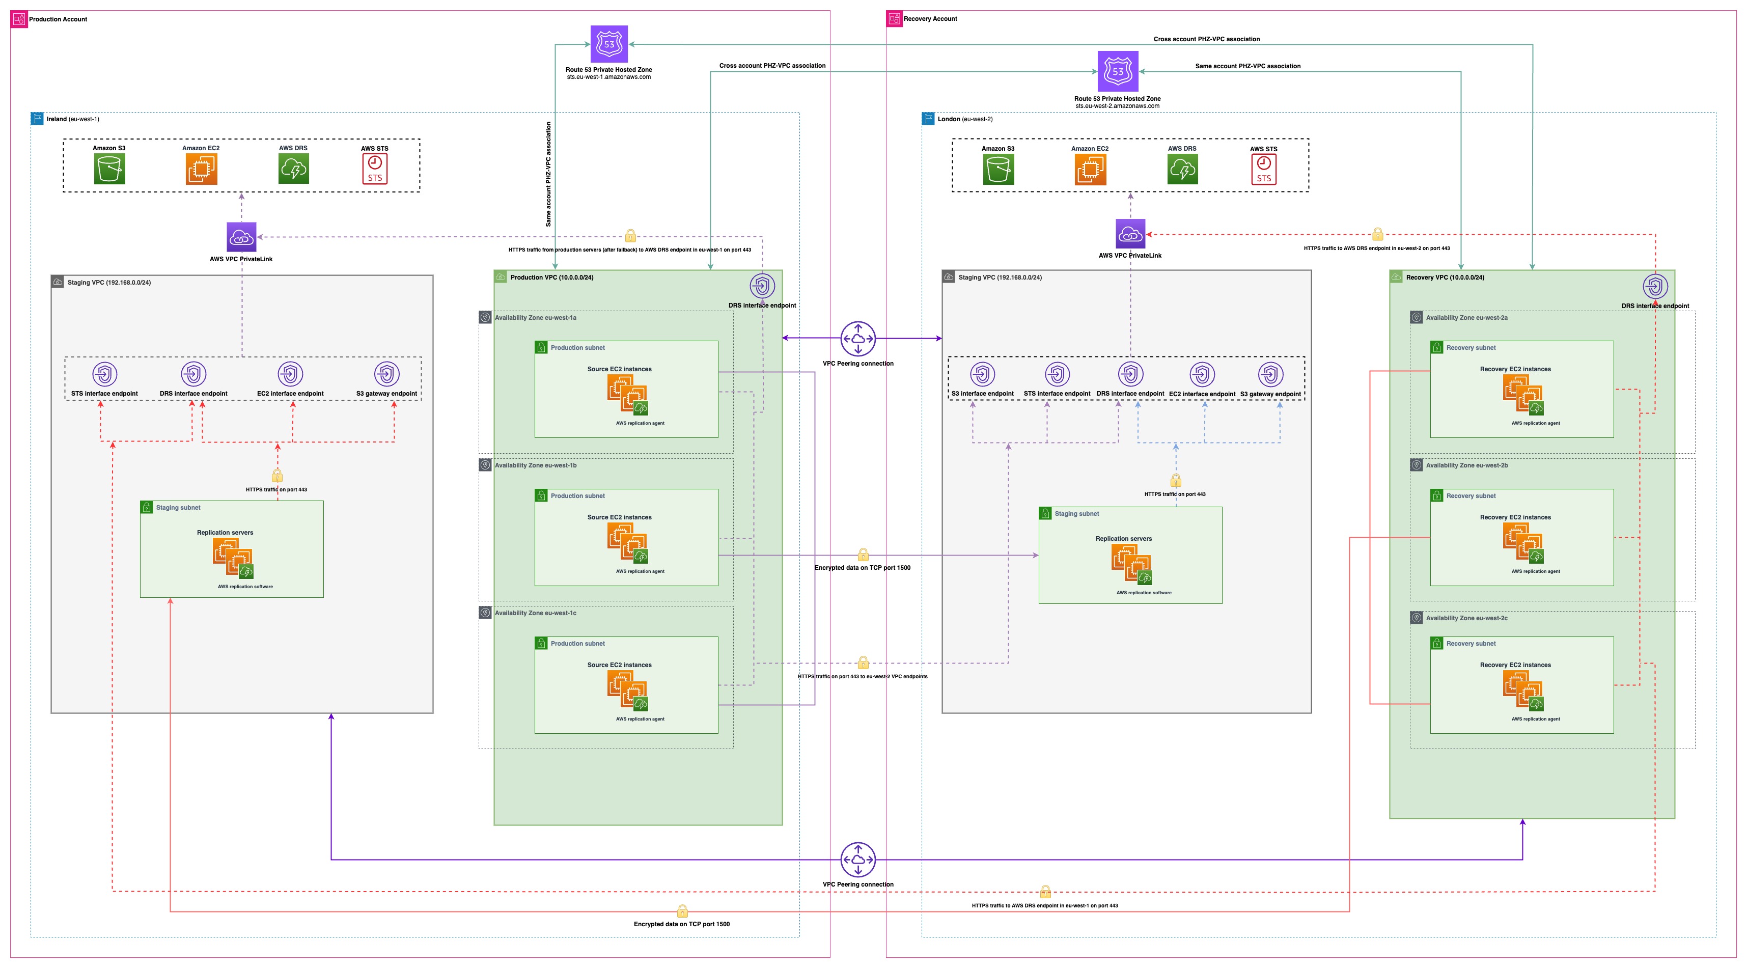Click the Route 53 Private Hosted Zone eu-west-1 icon
The height and width of the screenshot is (968, 1747).
point(608,44)
